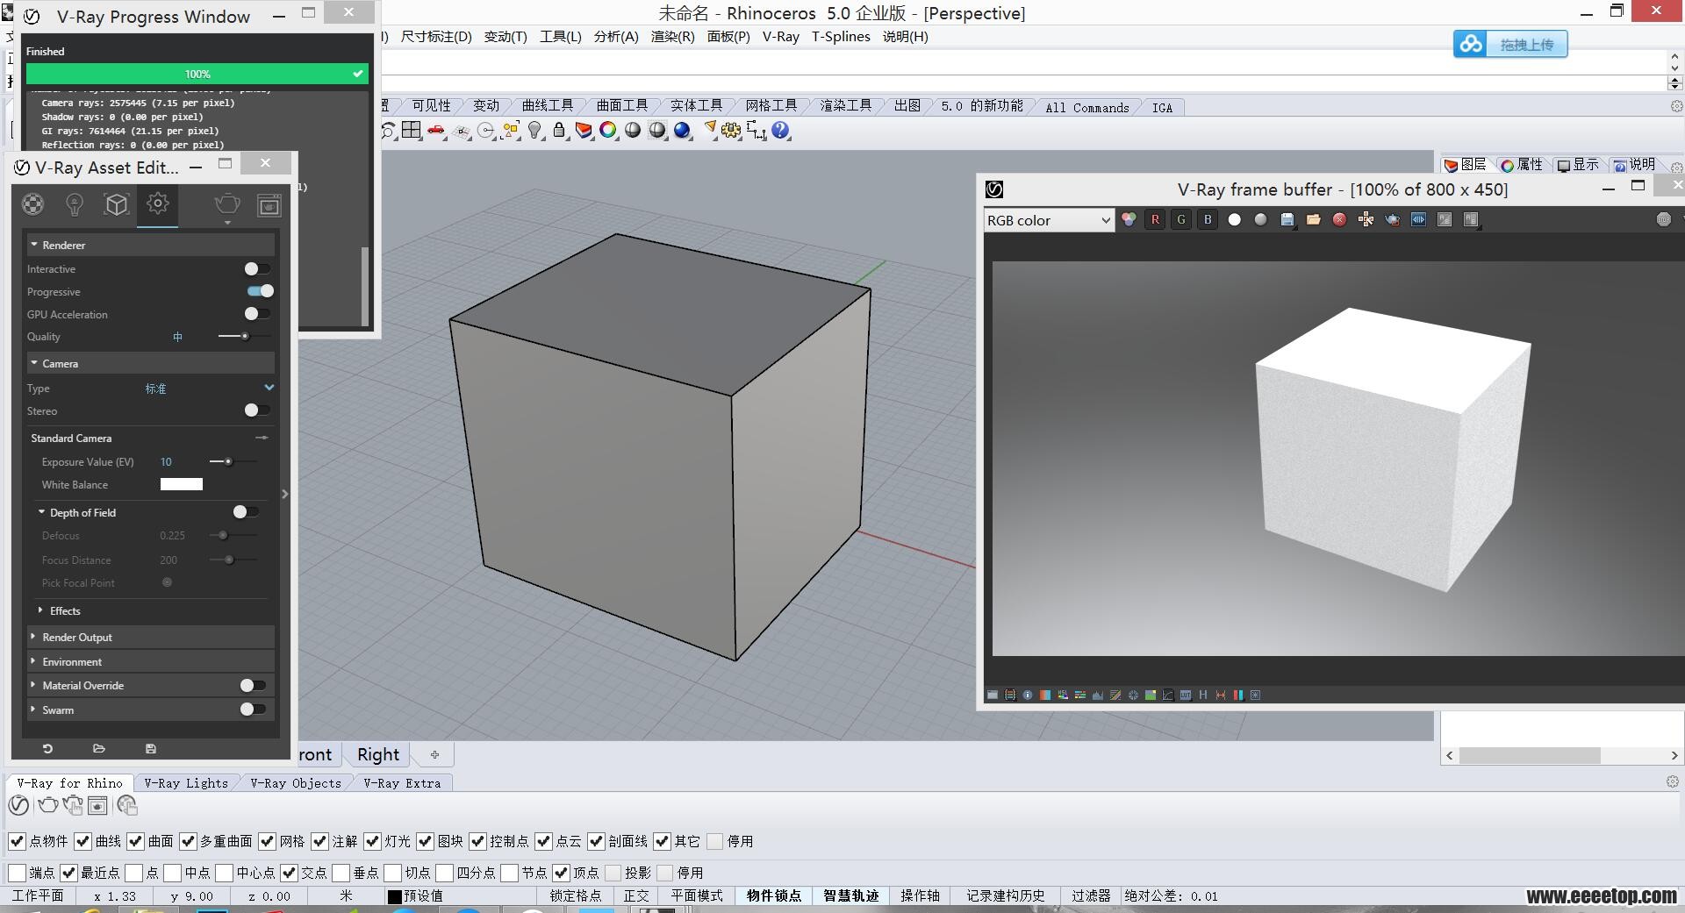This screenshot has height=913, width=1685.
Task: Collapse the Camera section
Action: tap(33, 363)
